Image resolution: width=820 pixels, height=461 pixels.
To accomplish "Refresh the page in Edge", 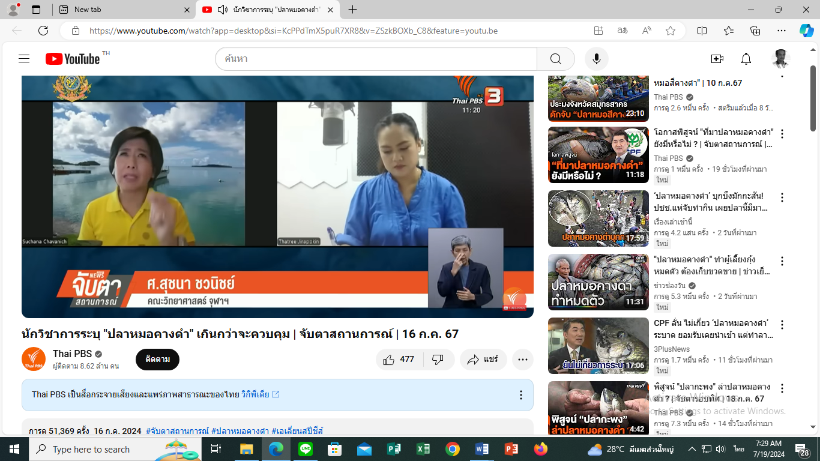I will coord(43,31).
